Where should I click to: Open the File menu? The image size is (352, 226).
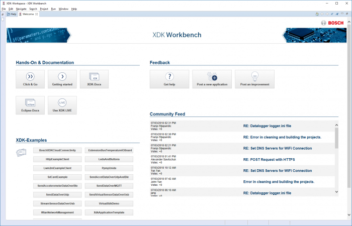click(4, 9)
